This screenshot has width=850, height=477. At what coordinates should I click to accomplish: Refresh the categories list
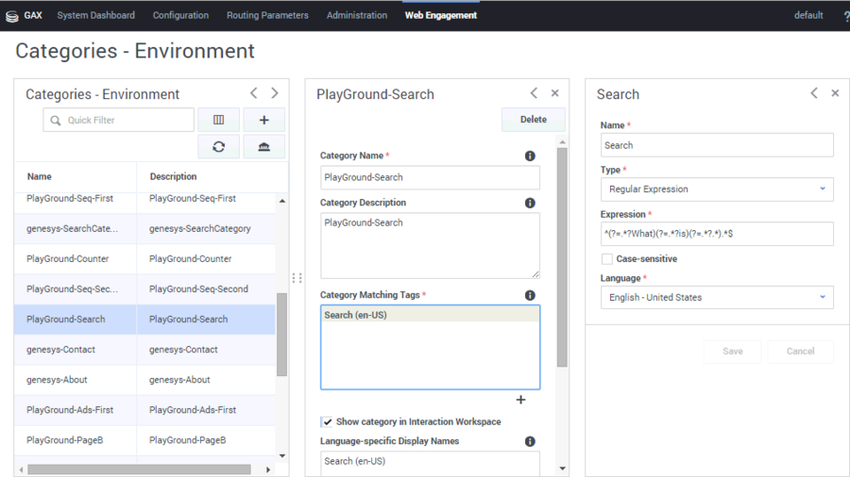coord(218,147)
